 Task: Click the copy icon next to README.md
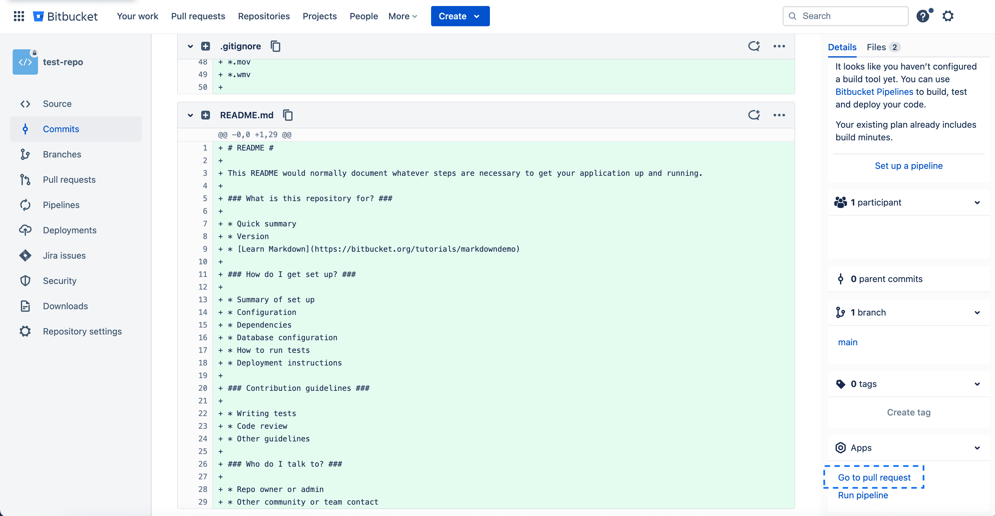(x=287, y=115)
